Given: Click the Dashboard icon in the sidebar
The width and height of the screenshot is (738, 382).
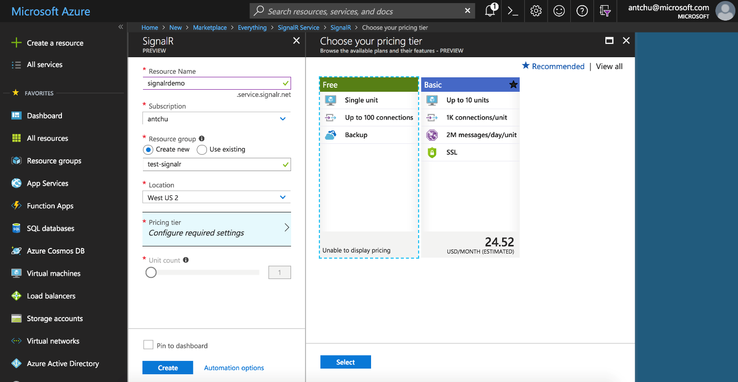Looking at the screenshot, I should [x=17, y=115].
